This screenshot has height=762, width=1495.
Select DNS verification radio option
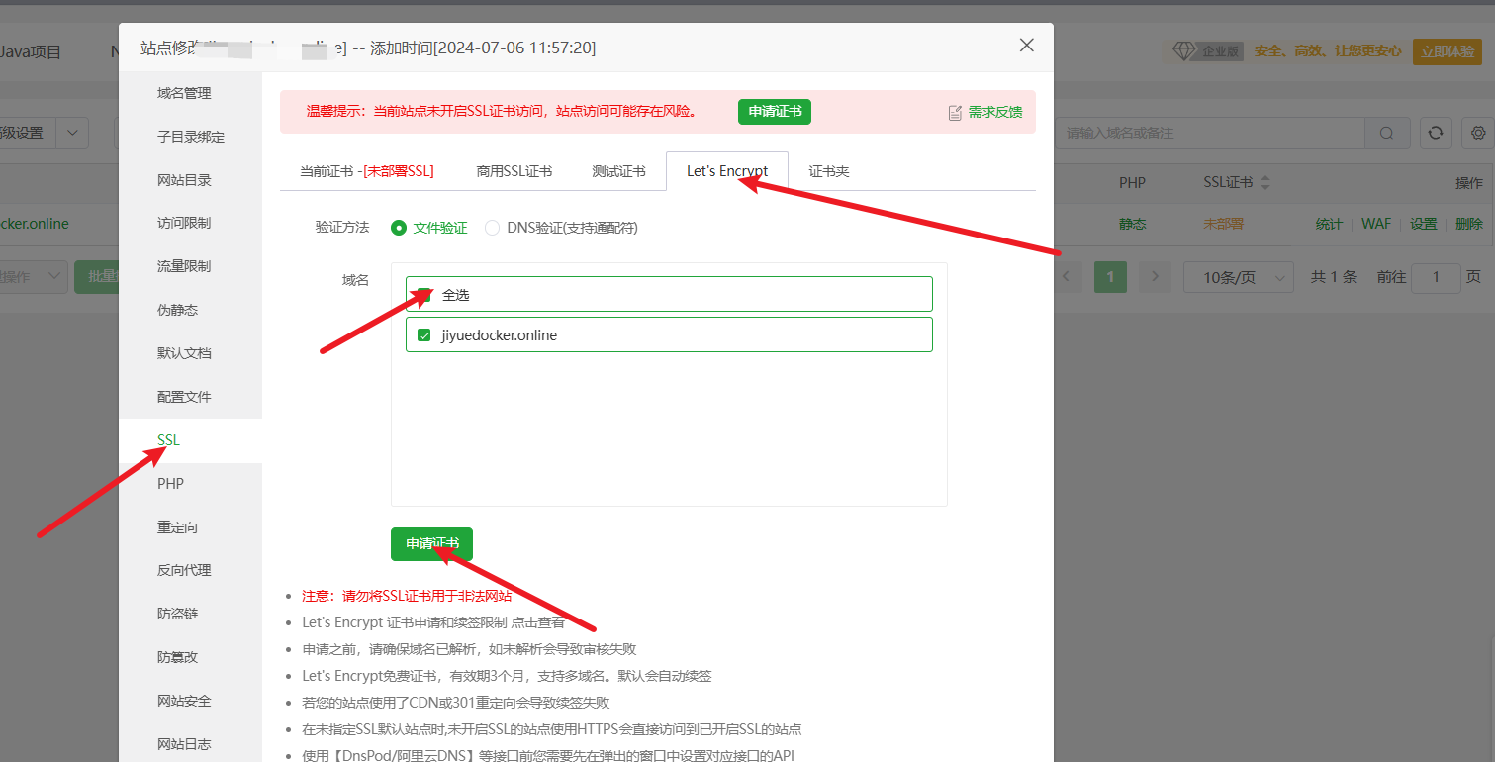[492, 228]
